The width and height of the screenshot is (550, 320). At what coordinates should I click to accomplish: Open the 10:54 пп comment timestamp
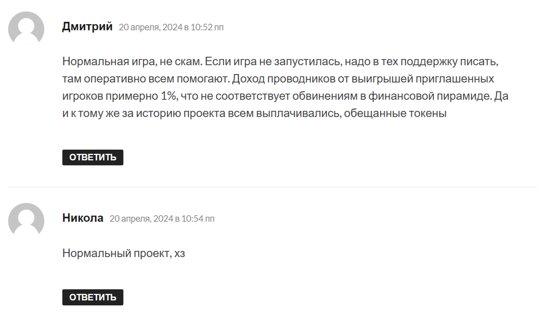(162, 219)
